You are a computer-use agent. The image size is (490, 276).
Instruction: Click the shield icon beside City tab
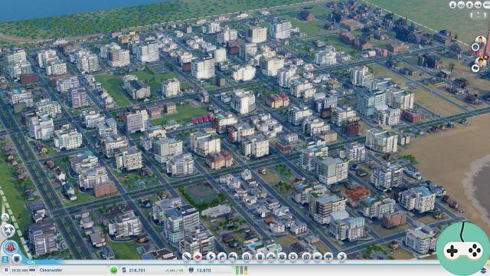point(17,259)
